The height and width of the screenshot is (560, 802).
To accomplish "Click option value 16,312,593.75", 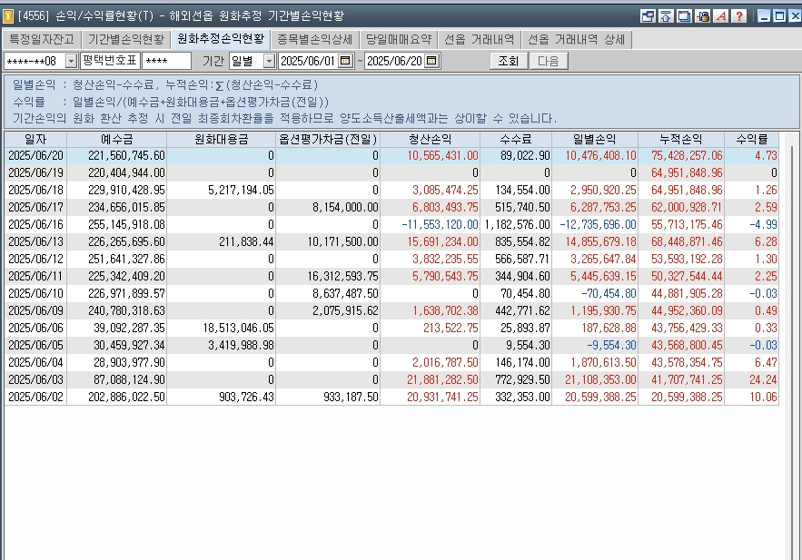I will [x=342, y=277].
